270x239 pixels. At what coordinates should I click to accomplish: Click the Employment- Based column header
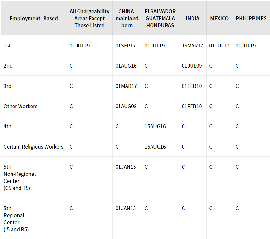[x=34, y=18]
